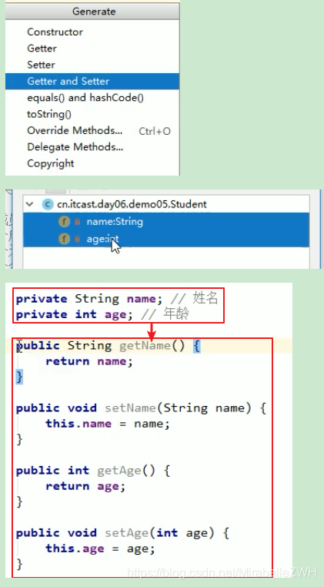324x587 pixels.
Task: Click the private lock icon of name:String
Action: (x=78, y=222)
